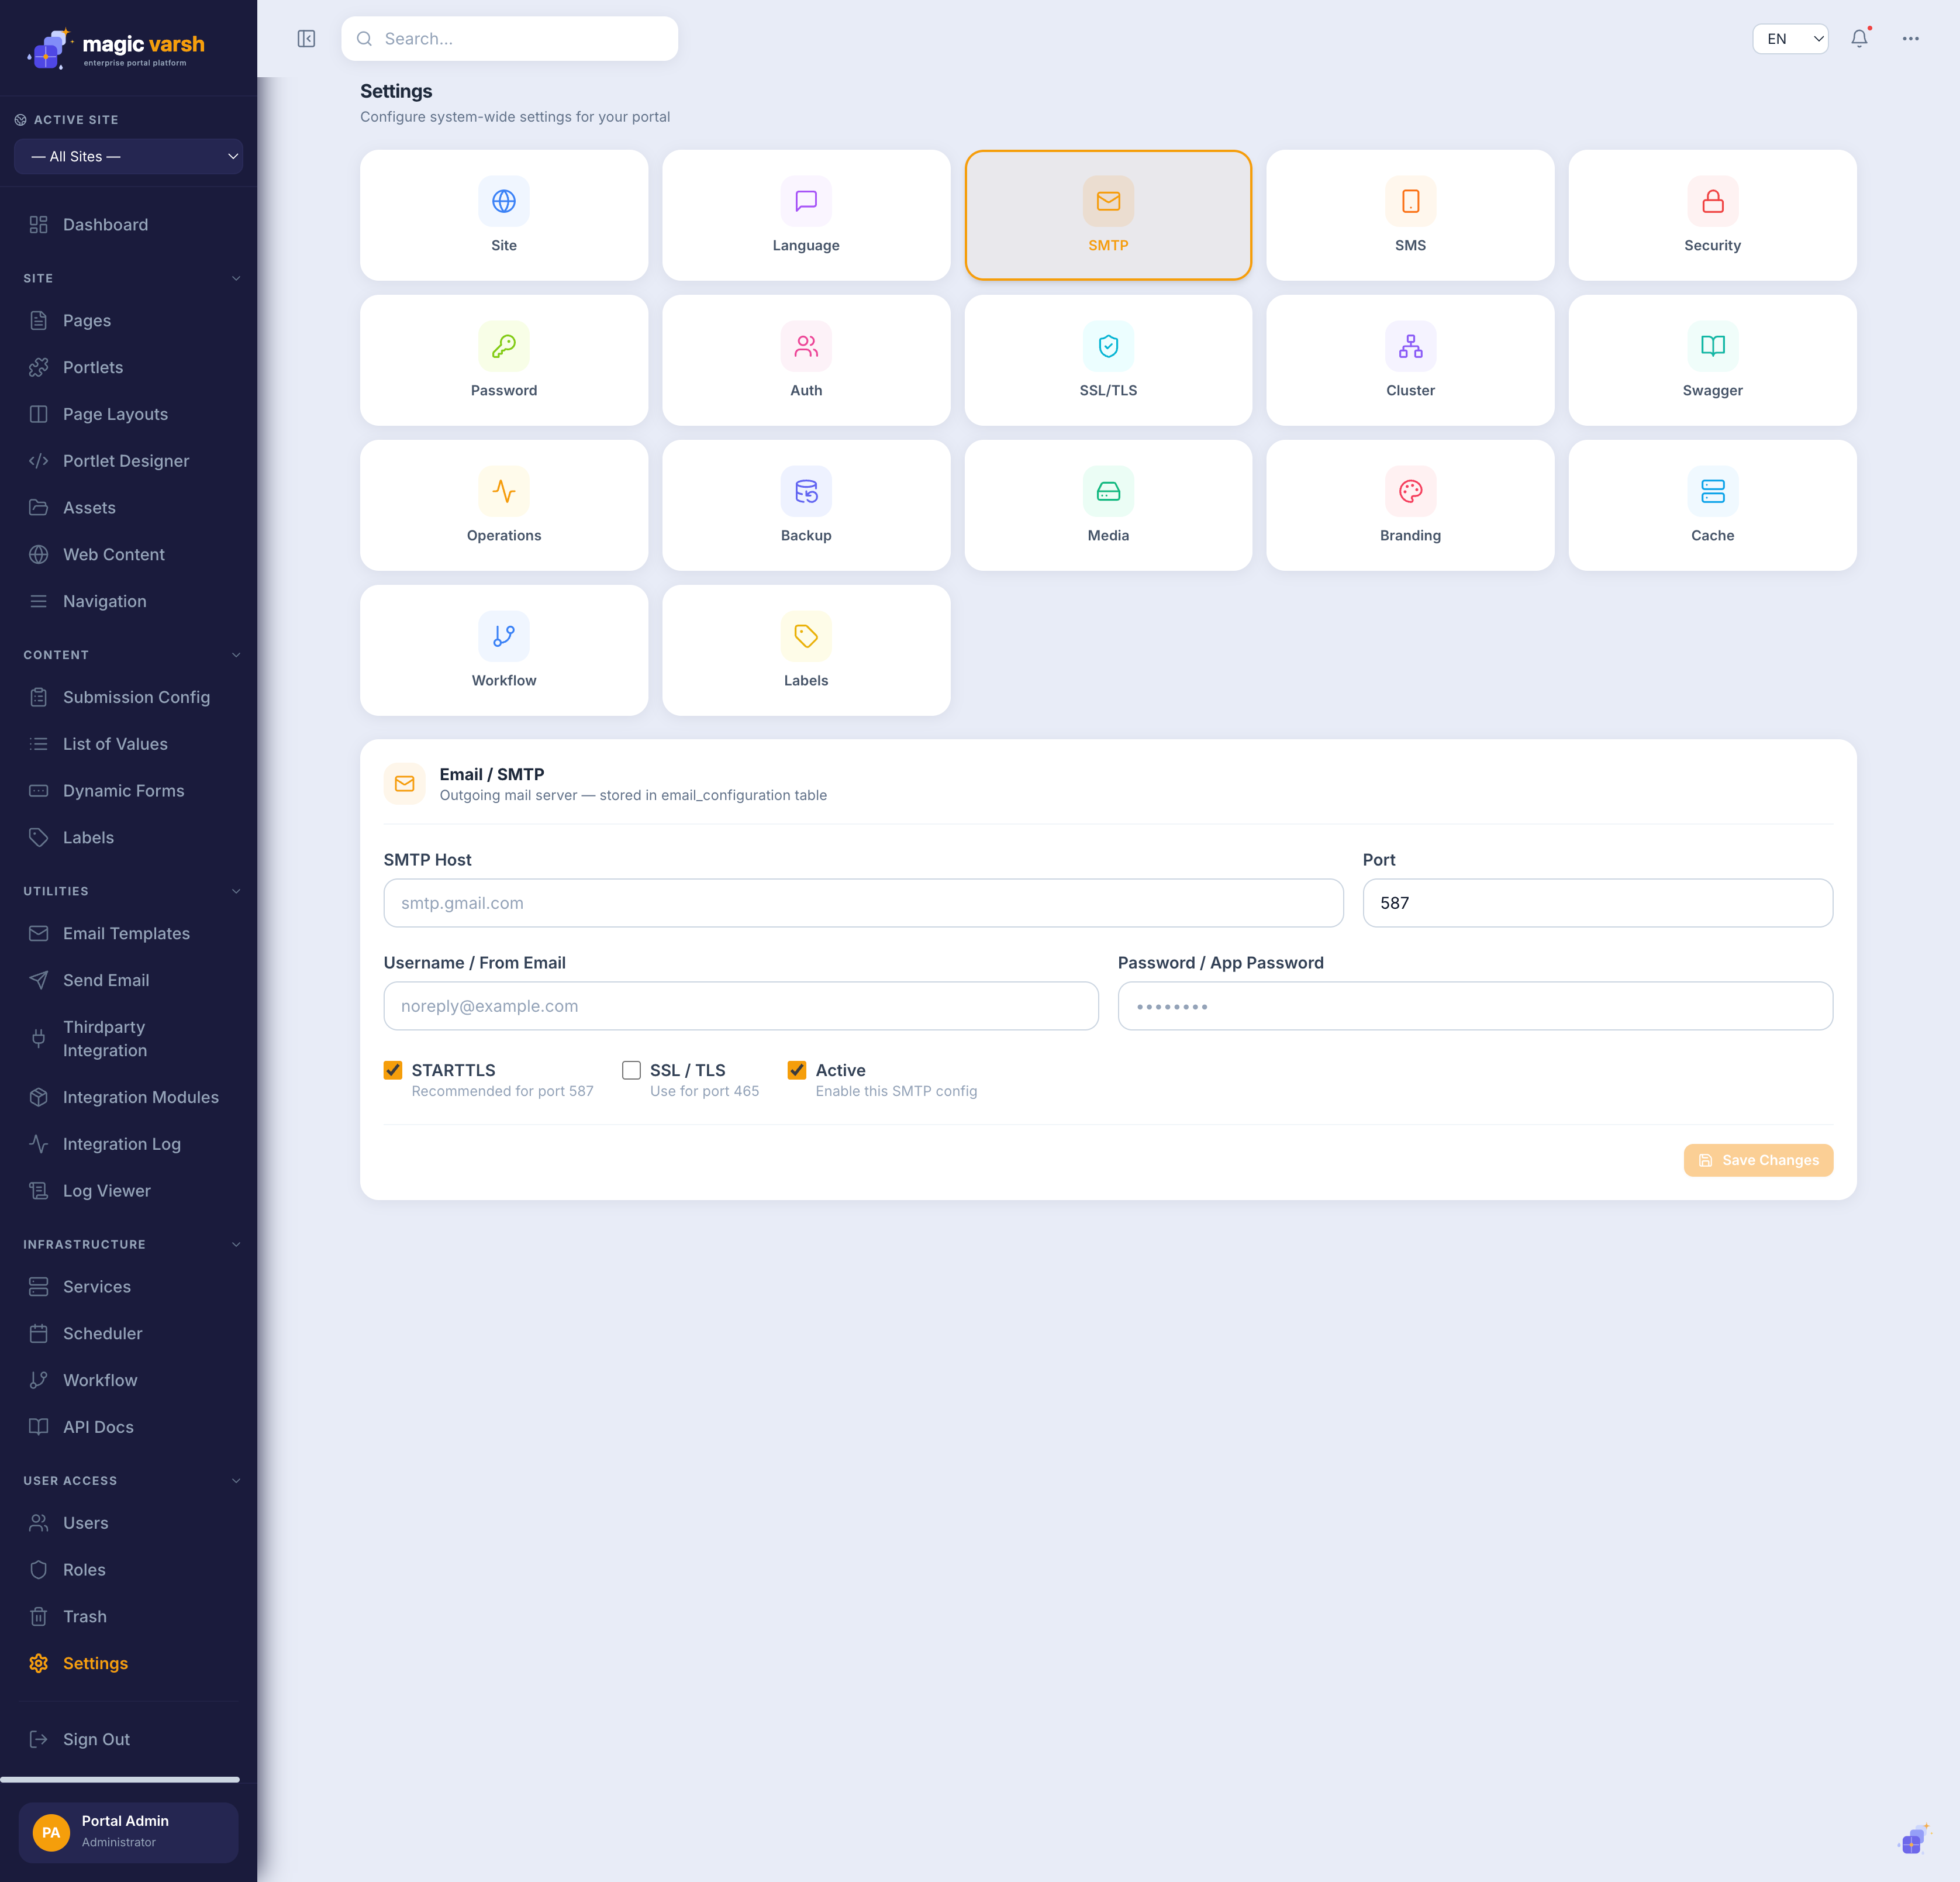Open Email Templates in the sidebar
The width and height of the screenshot is (1960, 1882).
tap(129, 933)
